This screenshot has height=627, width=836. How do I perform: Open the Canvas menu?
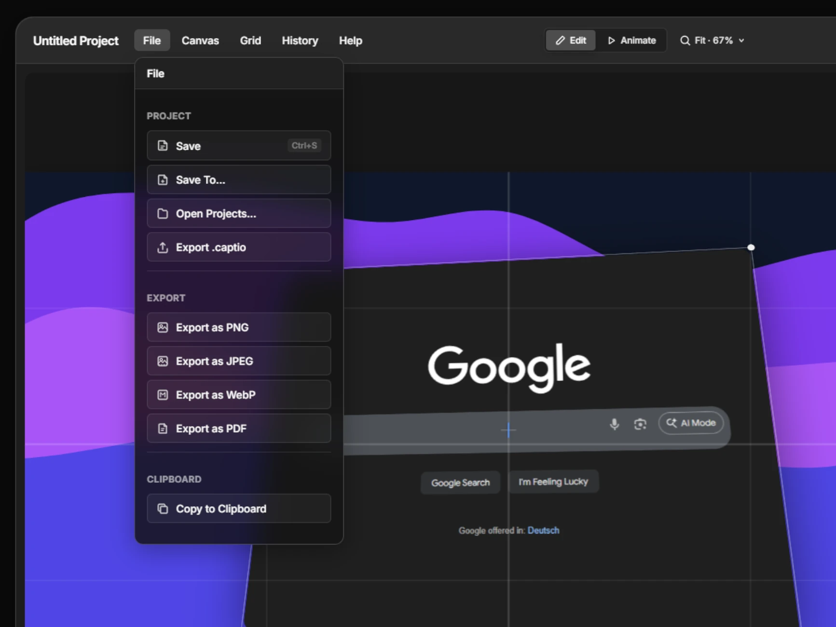point(200,41)
